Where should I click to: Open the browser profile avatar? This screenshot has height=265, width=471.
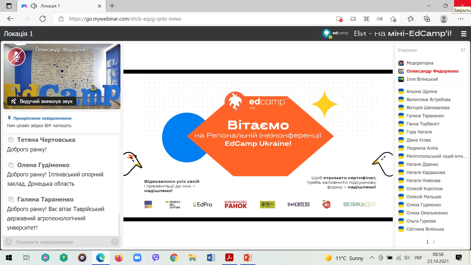[444, 19]
